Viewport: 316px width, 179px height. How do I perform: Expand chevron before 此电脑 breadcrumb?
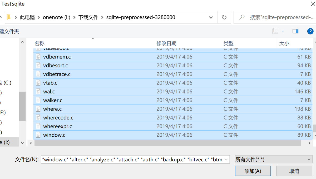[x=16, y=17]
